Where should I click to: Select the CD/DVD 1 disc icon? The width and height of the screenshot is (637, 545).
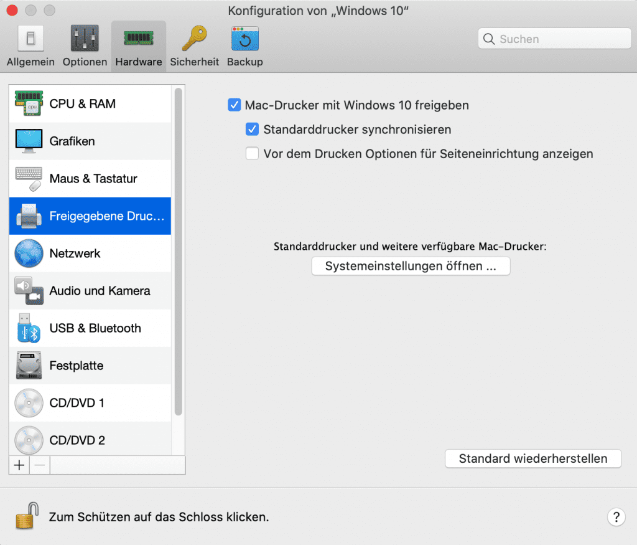[x=29, y=403]
